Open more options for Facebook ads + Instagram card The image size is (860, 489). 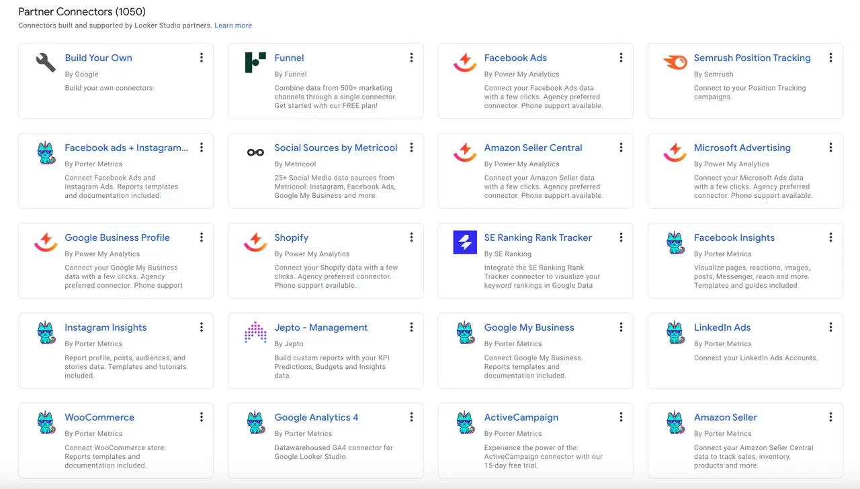coord(202,148)
